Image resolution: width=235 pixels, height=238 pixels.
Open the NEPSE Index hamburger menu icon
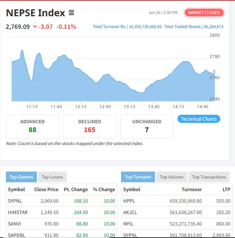pos(71,13)
